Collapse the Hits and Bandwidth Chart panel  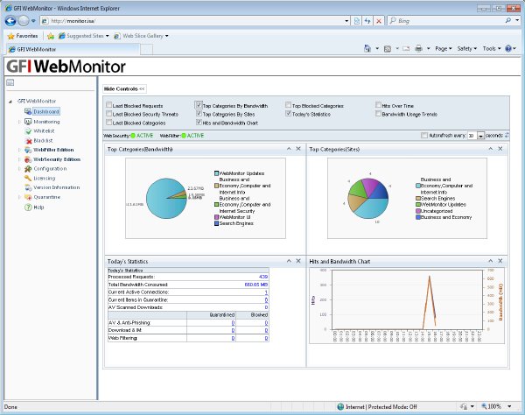coord(491,261)
